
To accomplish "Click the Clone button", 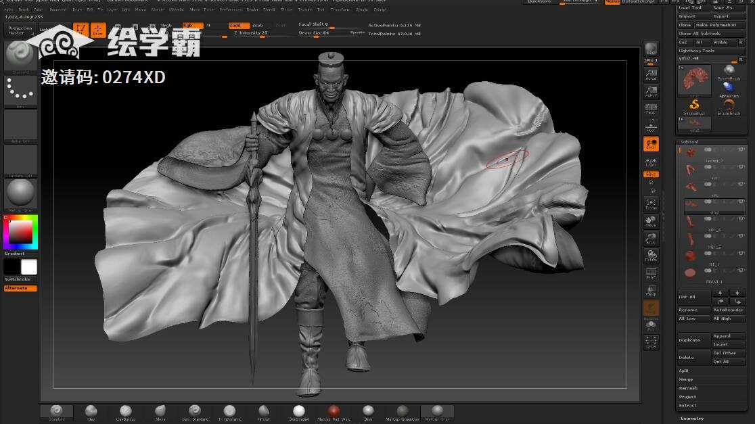I will 685,25.
